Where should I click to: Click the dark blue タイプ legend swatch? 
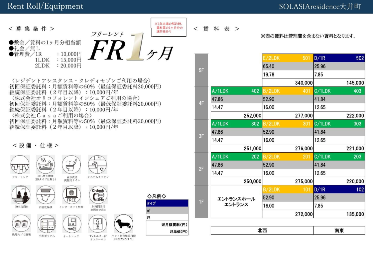pos(167,203)
